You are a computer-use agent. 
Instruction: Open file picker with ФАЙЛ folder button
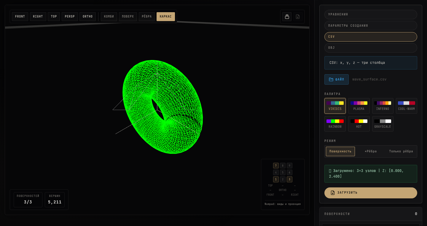click(337, 79)
